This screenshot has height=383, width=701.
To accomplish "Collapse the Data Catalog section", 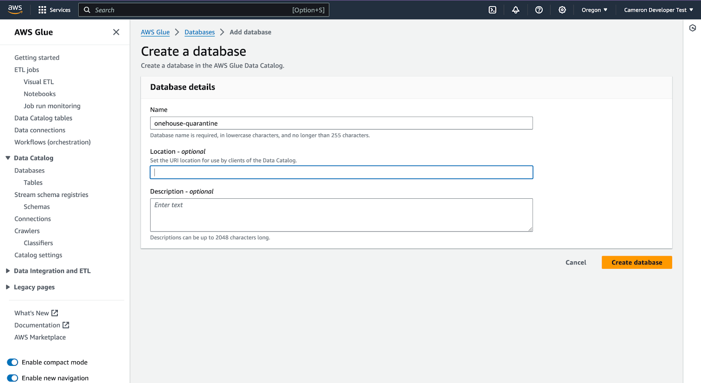I will click(8, 158).
